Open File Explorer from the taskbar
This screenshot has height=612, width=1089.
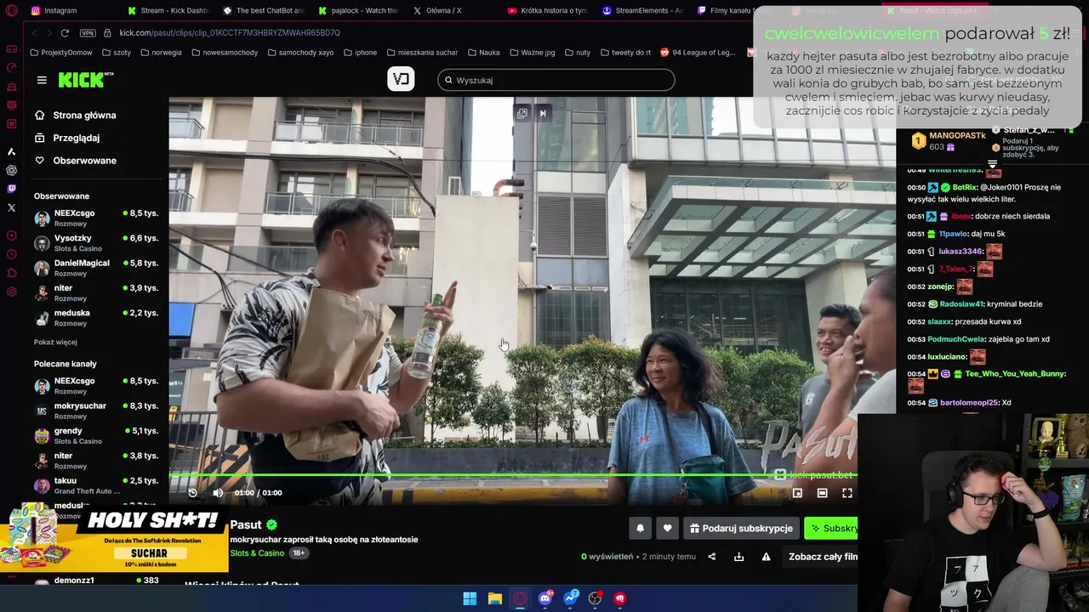[495, 598]
